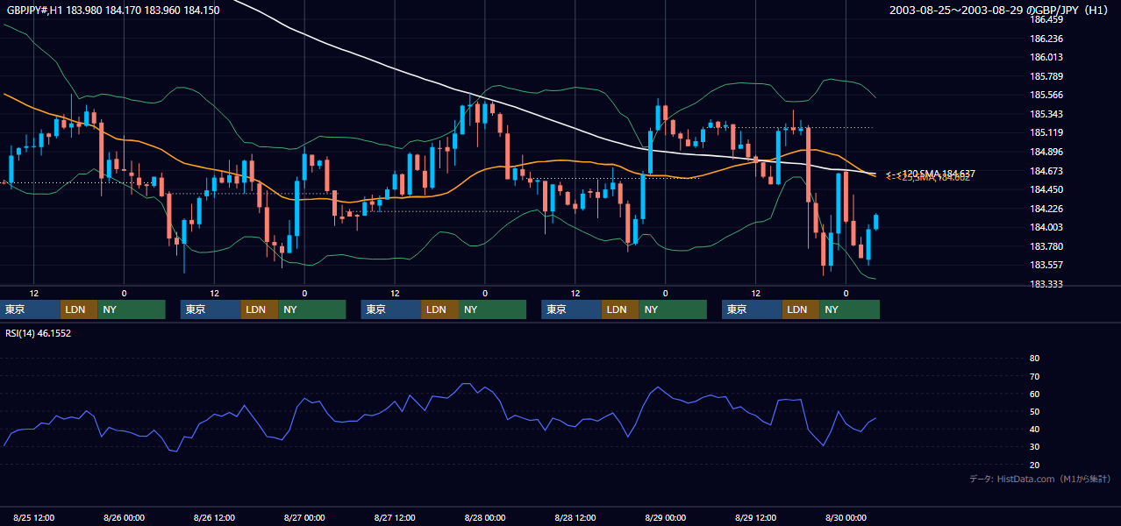Click the 東京 session block for August 27
Image resolution: width=1121 pixels, height=526 pixels.
coord(392,309)
